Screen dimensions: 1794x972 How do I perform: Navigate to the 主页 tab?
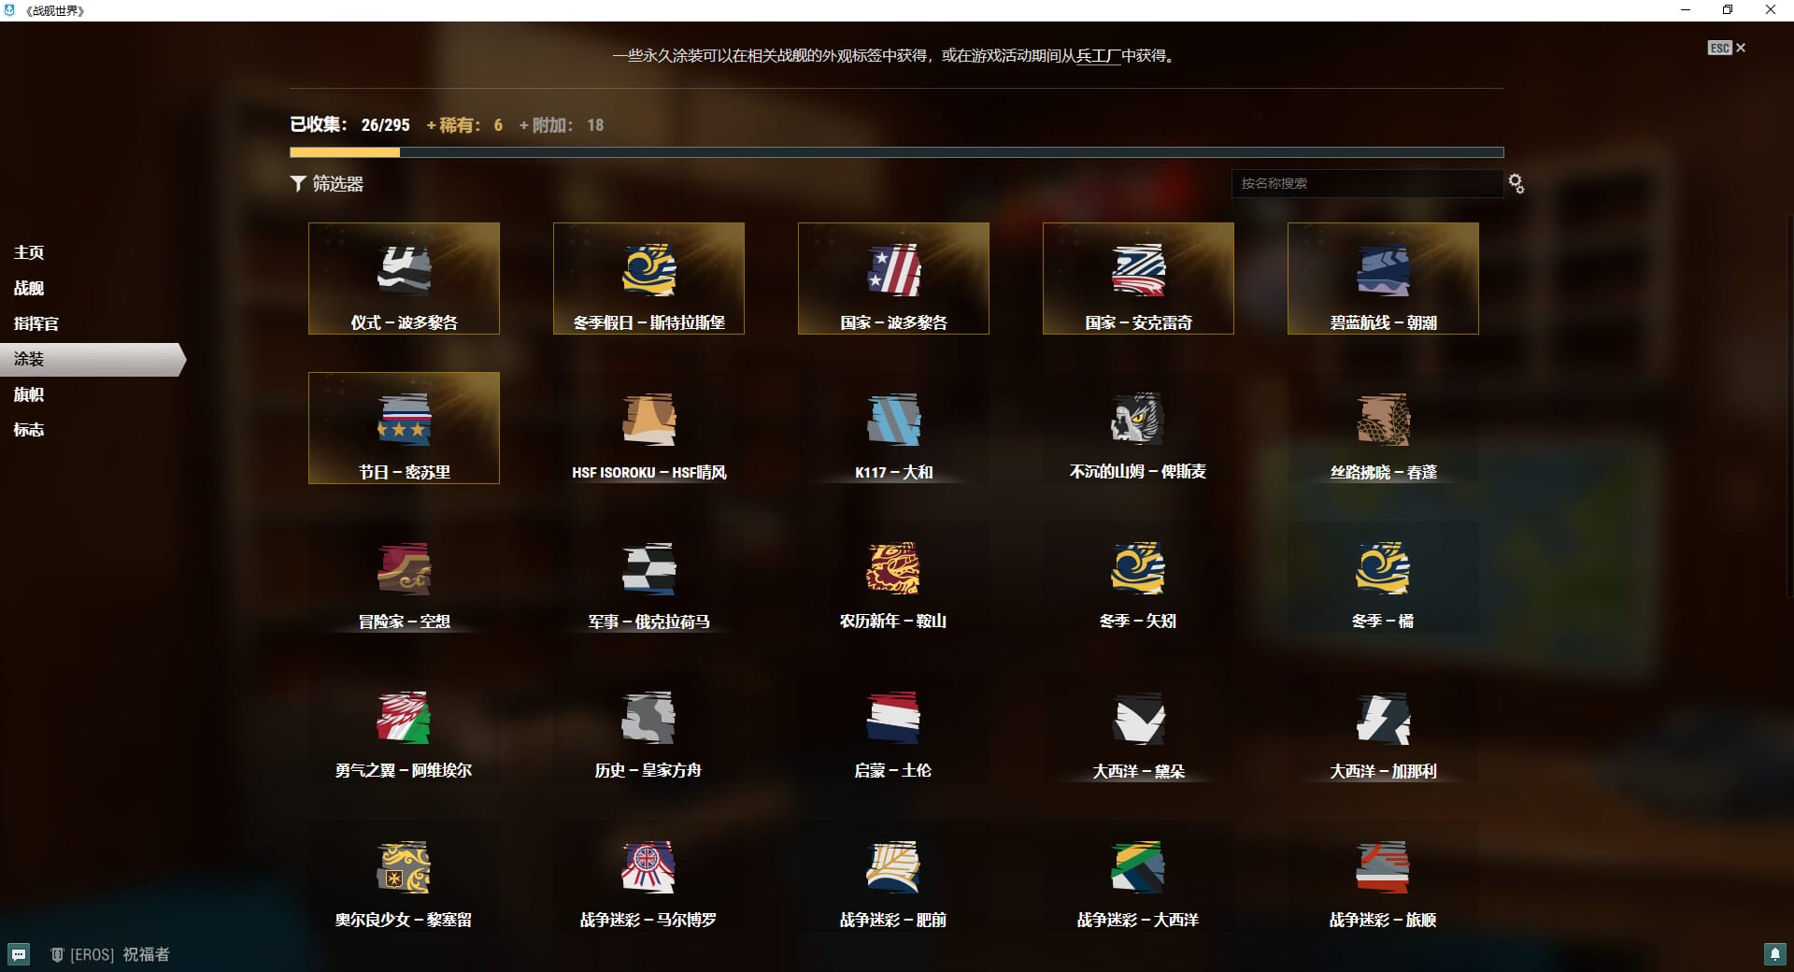click(x=29, y=252)
